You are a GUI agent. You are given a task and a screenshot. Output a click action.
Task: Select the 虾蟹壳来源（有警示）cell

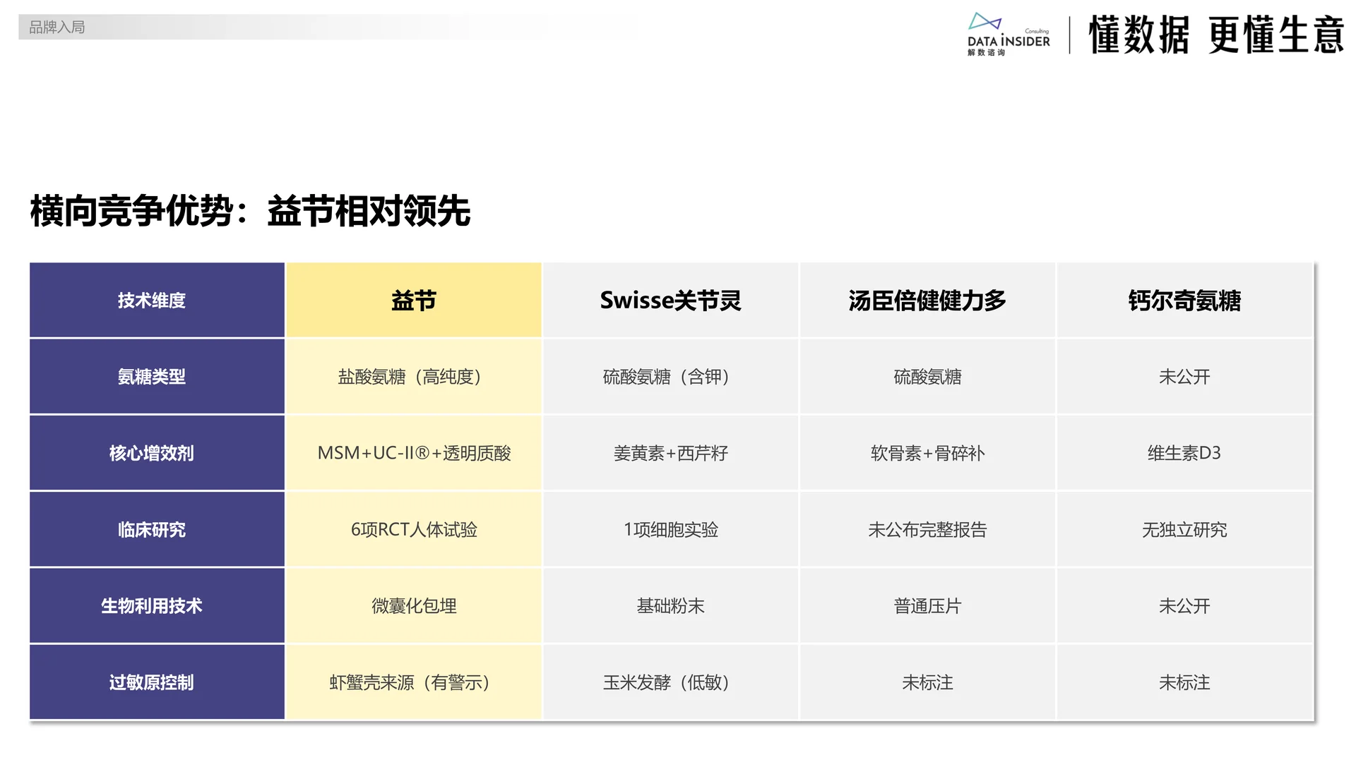(412, 682)
